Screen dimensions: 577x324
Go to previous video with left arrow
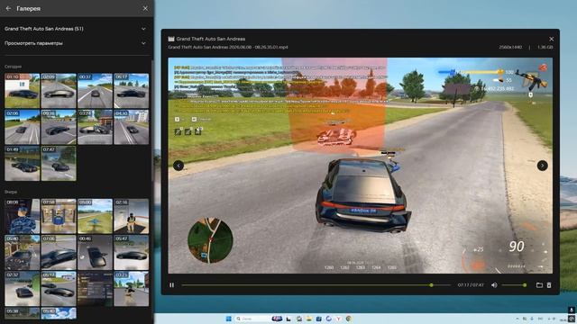[x=179, y=166]
